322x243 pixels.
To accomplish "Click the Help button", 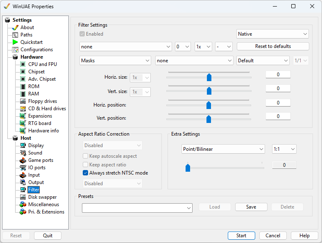I will click(x=304, y=236).
